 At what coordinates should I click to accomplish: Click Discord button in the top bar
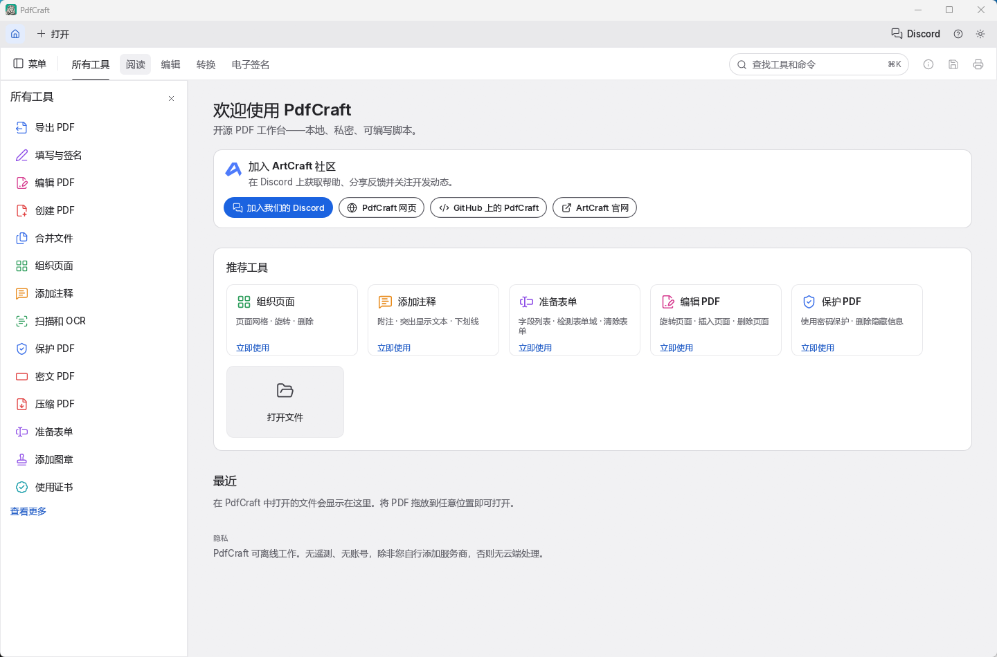tap(915, 34)
